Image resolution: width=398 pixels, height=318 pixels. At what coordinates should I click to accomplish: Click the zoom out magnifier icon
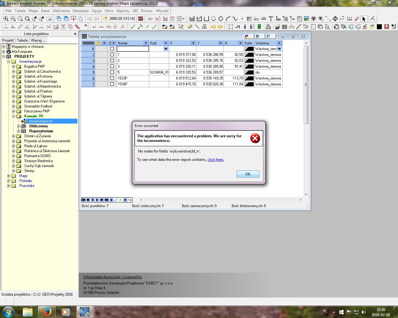pos(13,19)
